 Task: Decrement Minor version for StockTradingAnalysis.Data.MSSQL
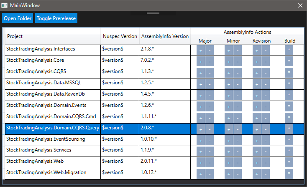(238, 84)
